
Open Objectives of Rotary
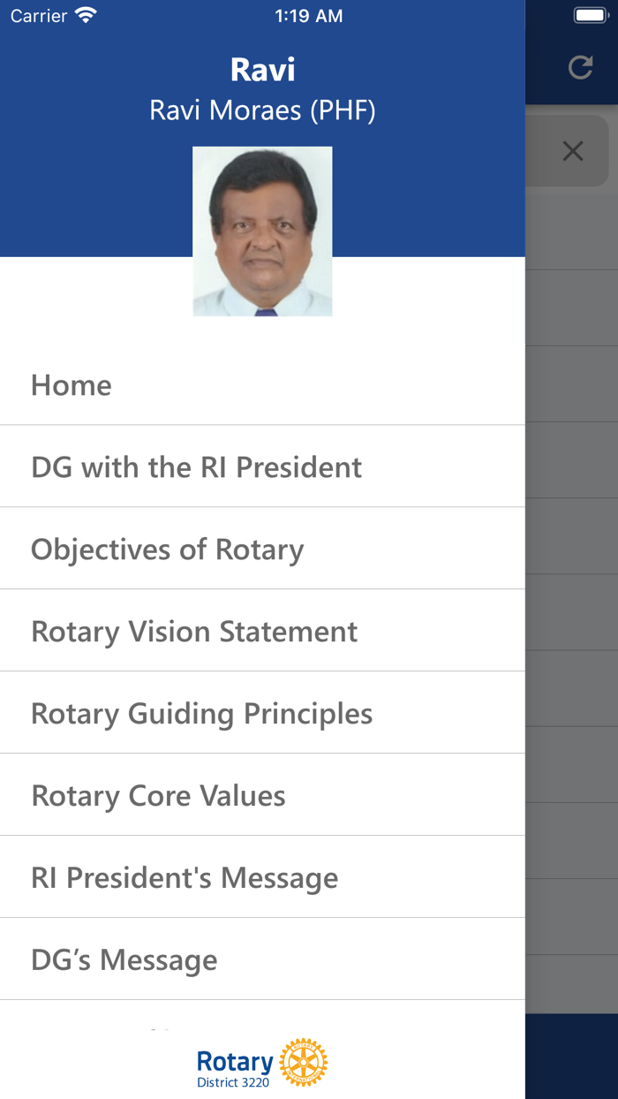[167, 549]
